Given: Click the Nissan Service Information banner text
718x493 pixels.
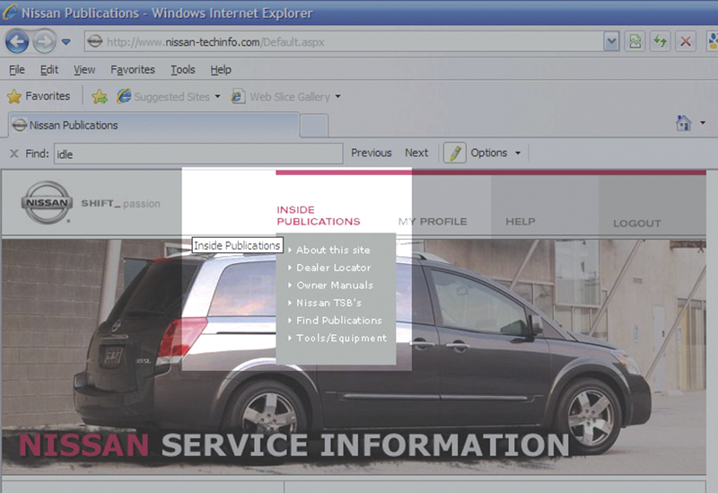Looking at the screenshot, I should pyautogui.click(x=294, y=445).
